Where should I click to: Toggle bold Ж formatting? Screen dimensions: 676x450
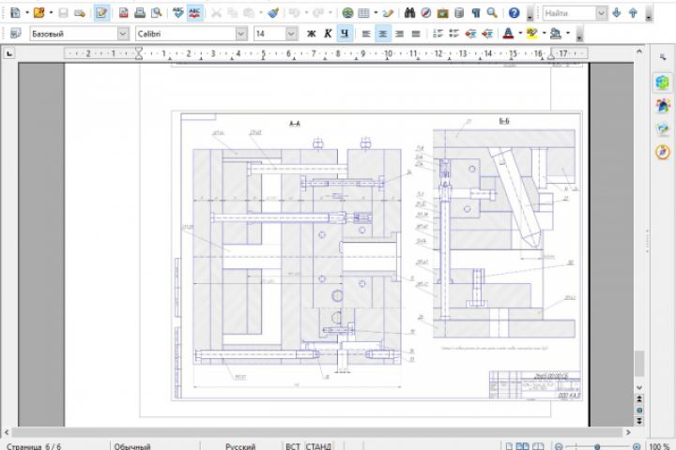pyautogui.click(x=312, y=34)
